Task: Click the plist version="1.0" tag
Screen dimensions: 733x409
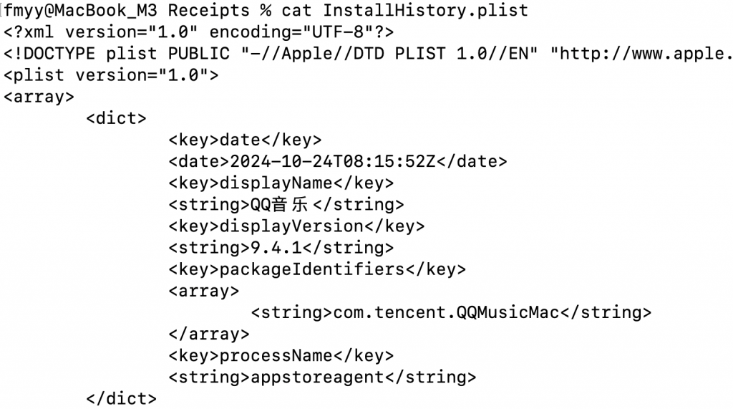Action: click(111, 75)
